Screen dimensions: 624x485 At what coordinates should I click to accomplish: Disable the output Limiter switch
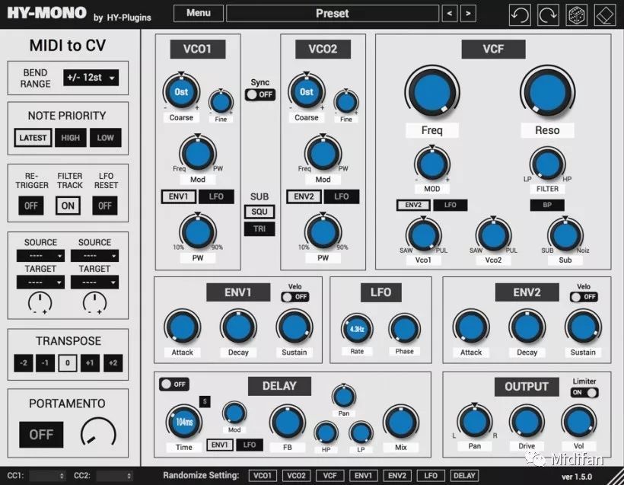[584, 392]
